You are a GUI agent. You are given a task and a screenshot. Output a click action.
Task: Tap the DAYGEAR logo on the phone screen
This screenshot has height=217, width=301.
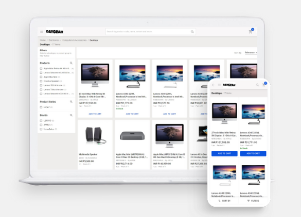click(x=229, y=85)
